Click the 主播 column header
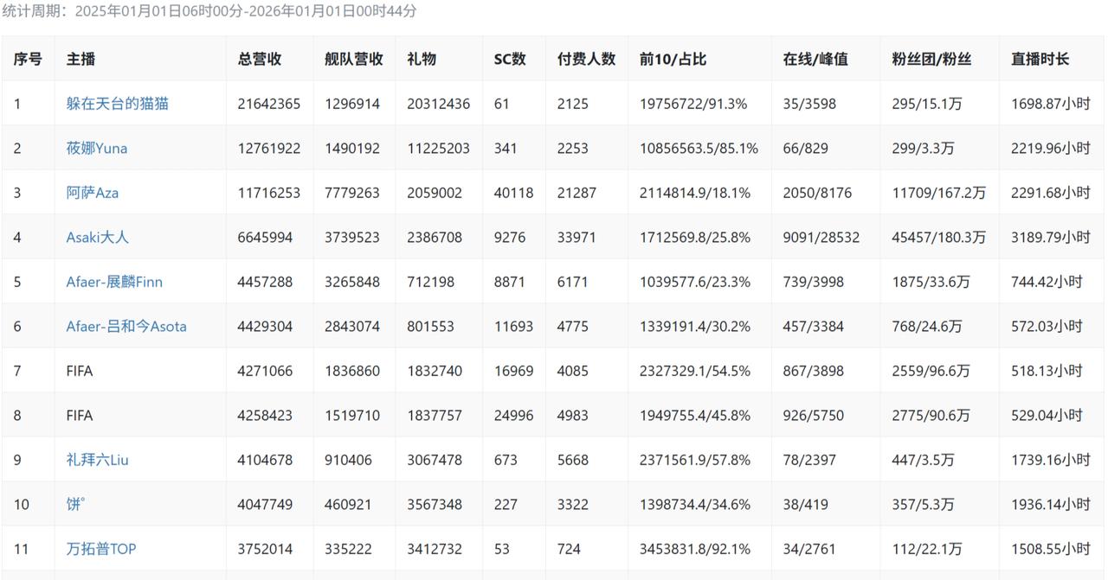 click(x=81, y=60)
